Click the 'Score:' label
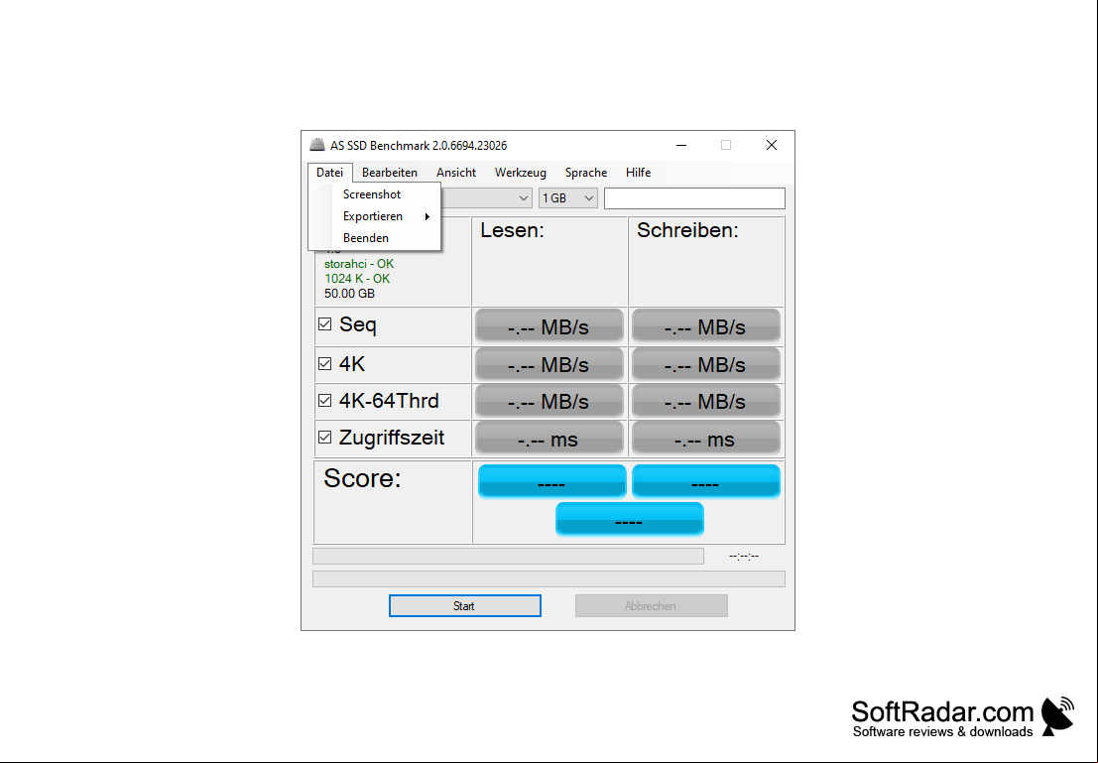 click(363, 478)
